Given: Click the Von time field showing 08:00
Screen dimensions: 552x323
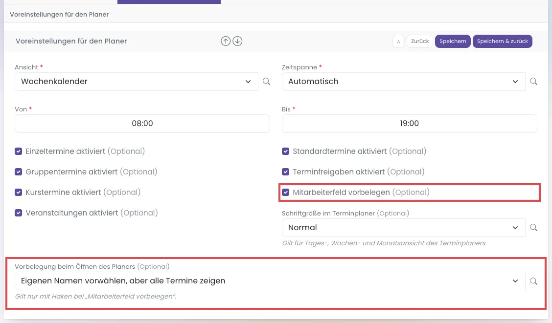Looking at the screenshot, I should coord(142,123).
